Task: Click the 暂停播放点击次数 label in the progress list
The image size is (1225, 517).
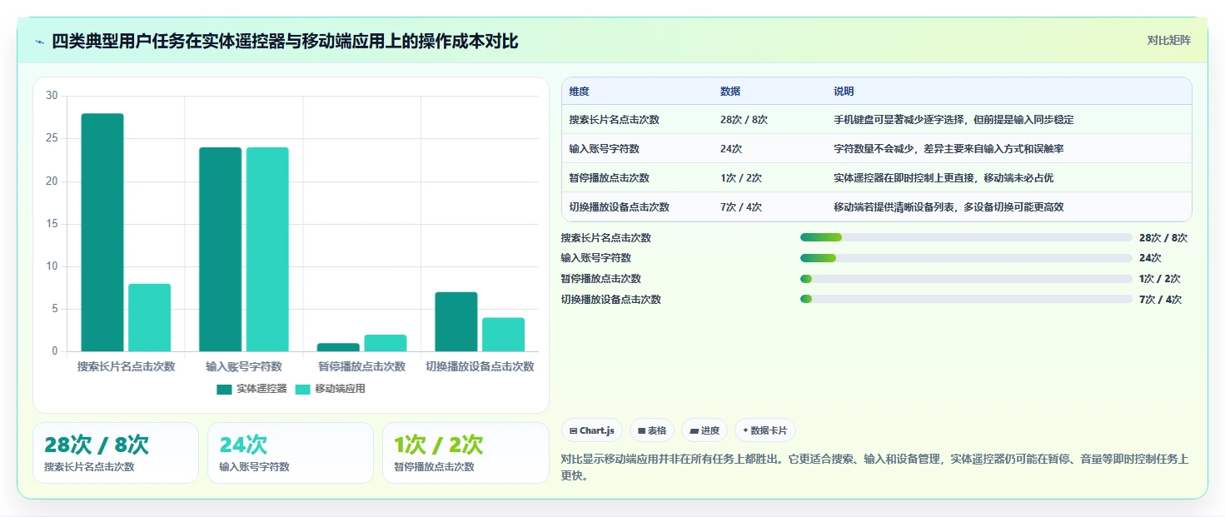Action: [x=601, y=279]
